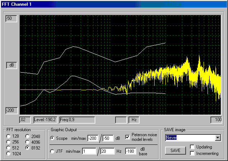Image resolution: width=228 pixels, height=161 pixels.
Task: Click the SAVE button
Action: click(x=175, y=150)
